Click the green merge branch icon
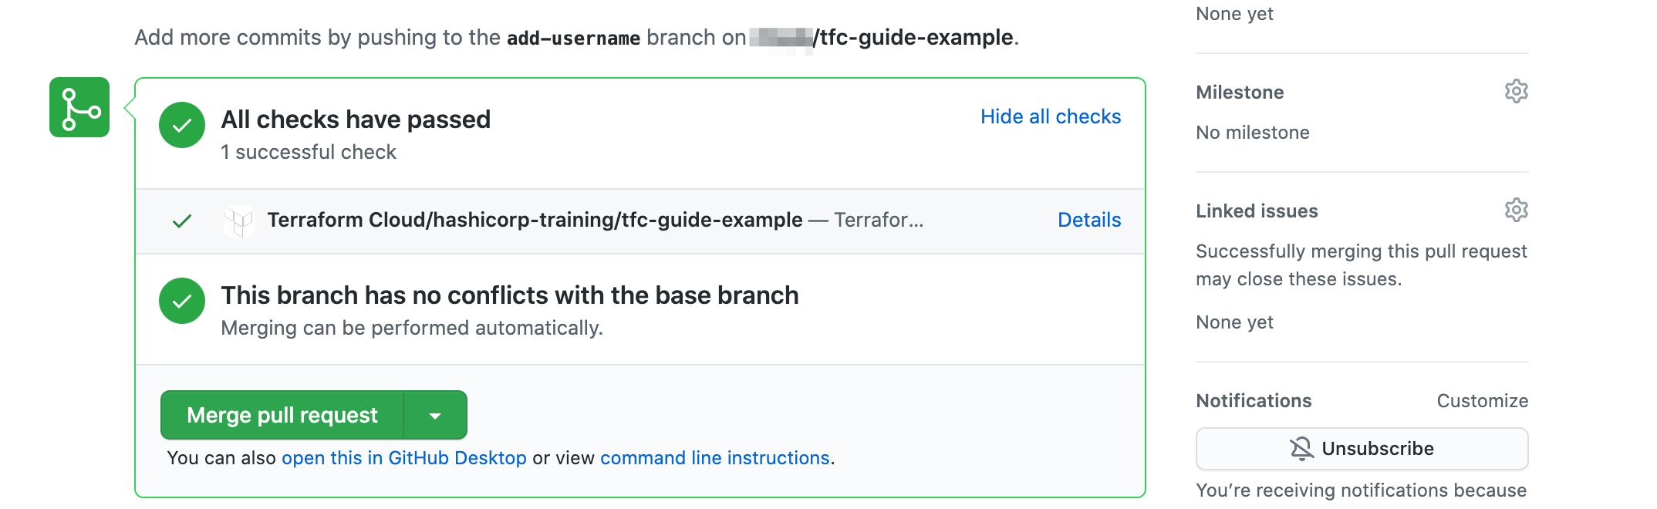 79,107
